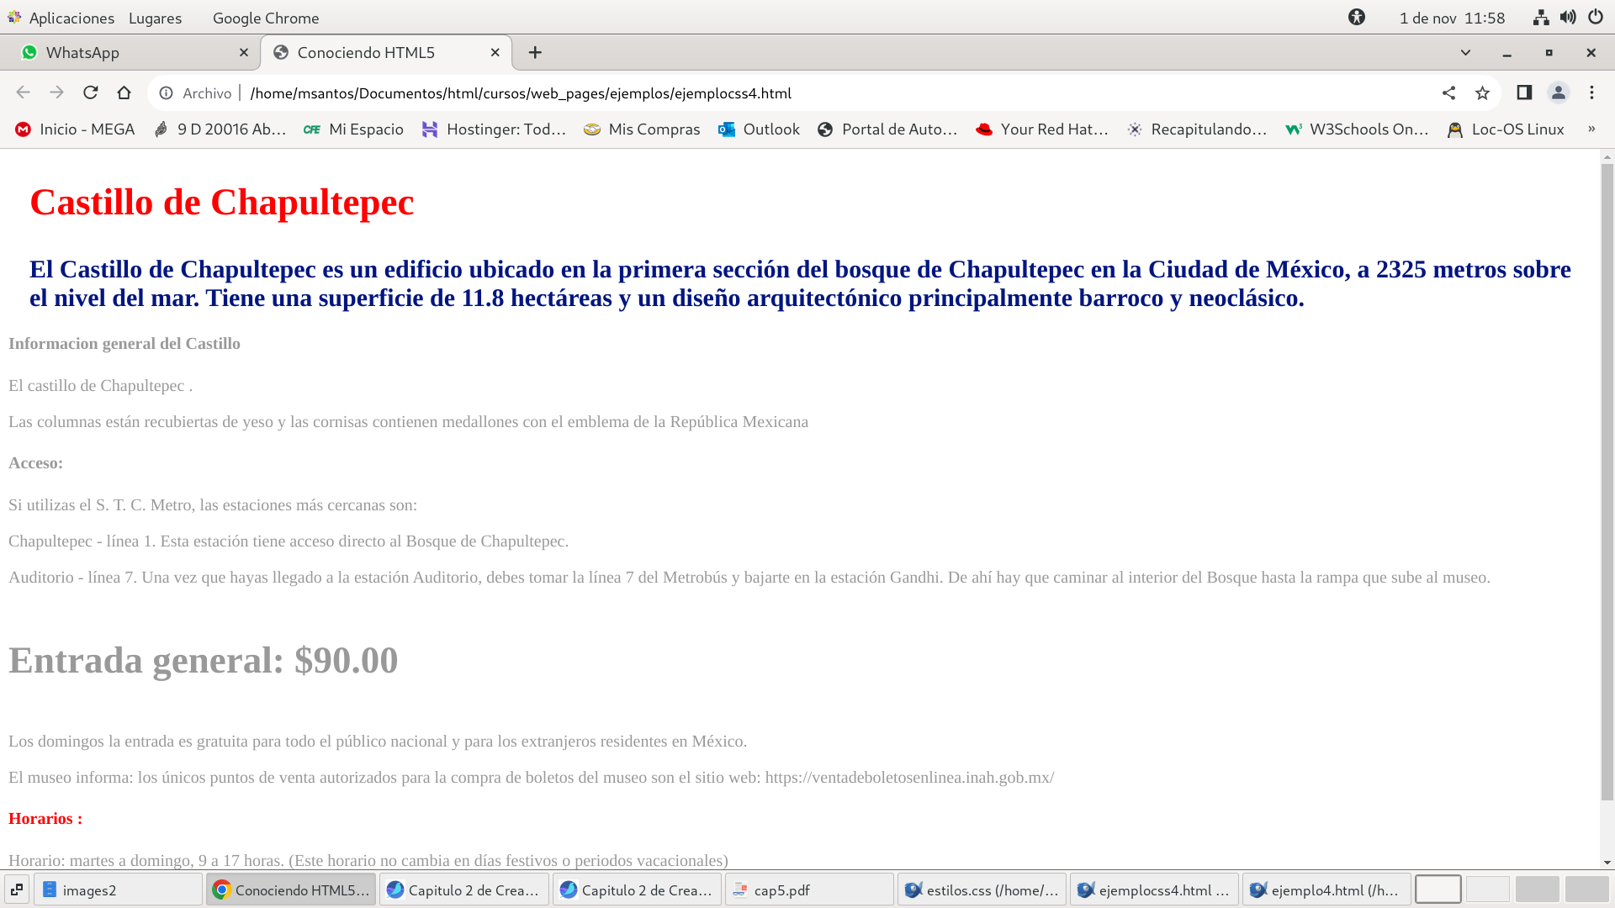Viewport: 1615px width, 908px height.
Task: Close the Conociendo HTML5 tab
Action: (x=495, y=52)
